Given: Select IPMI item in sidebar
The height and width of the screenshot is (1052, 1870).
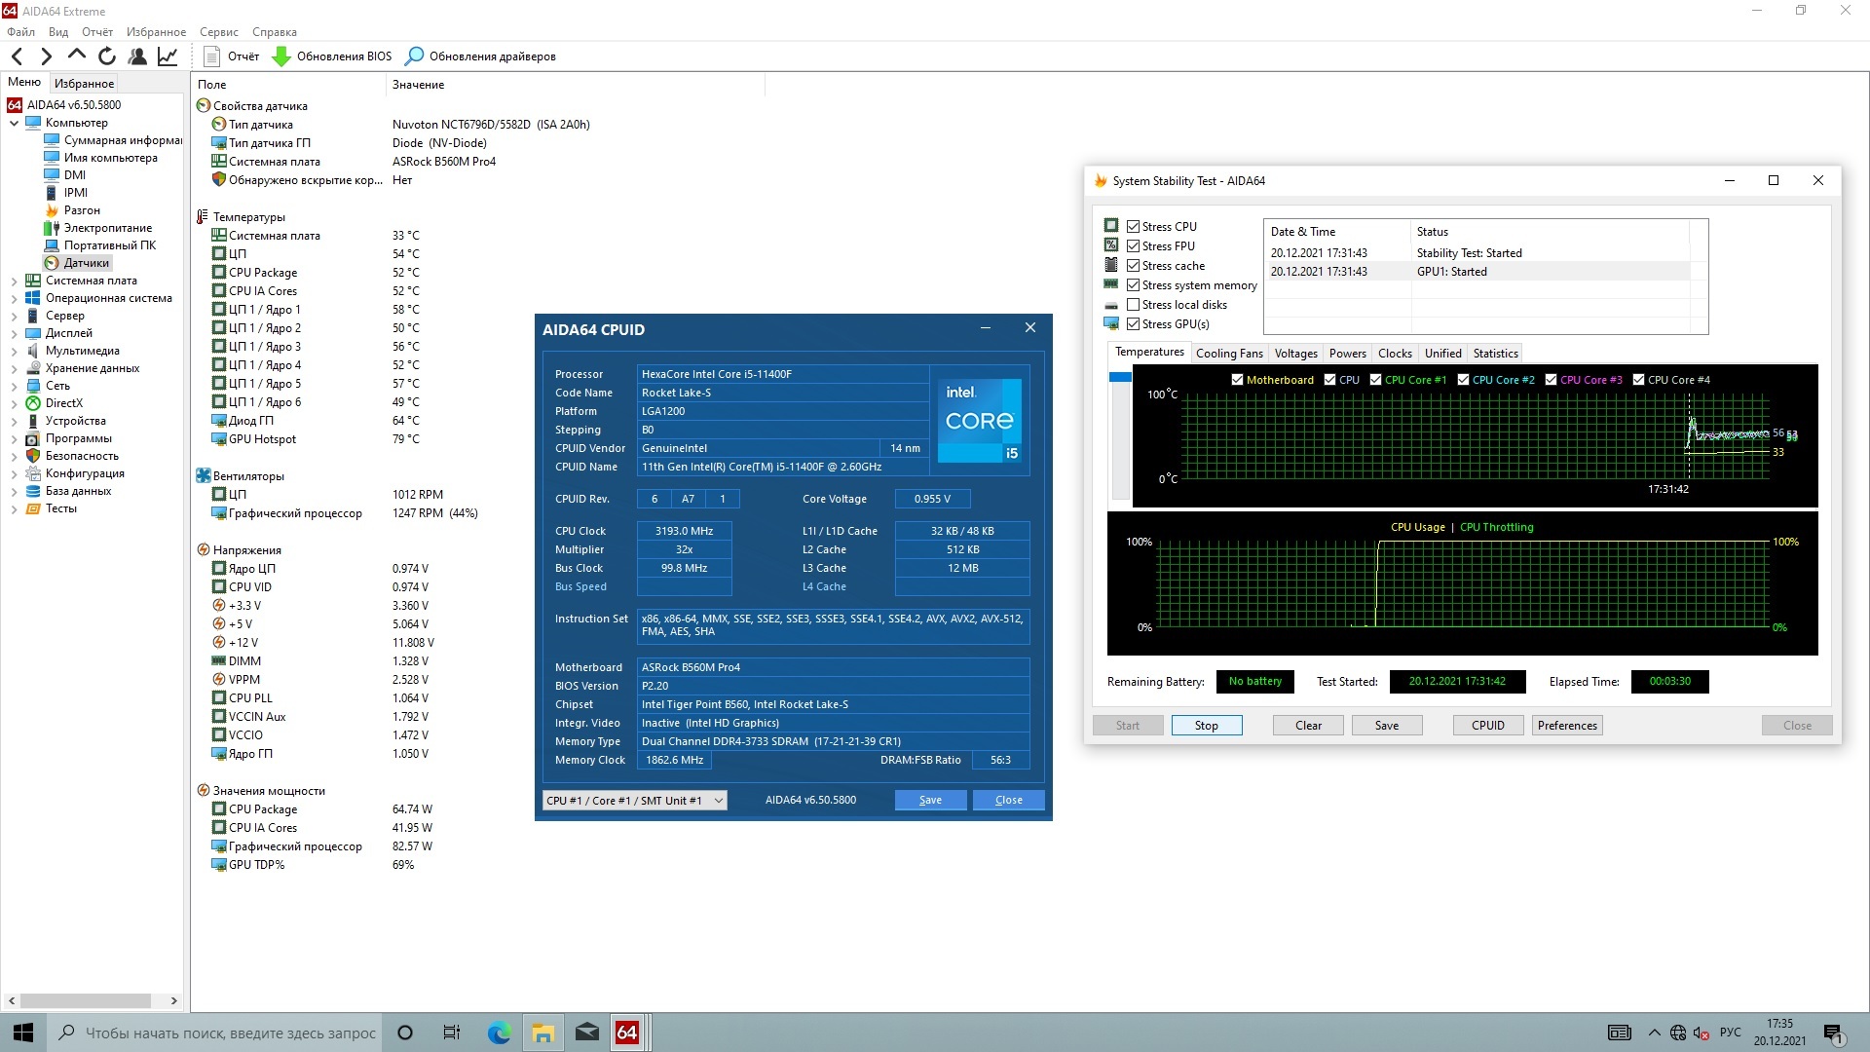Looking at the screenshot, I should point(66,193).
